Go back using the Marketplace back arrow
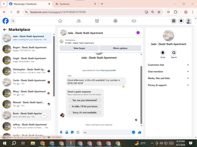 tap(5, 30)
